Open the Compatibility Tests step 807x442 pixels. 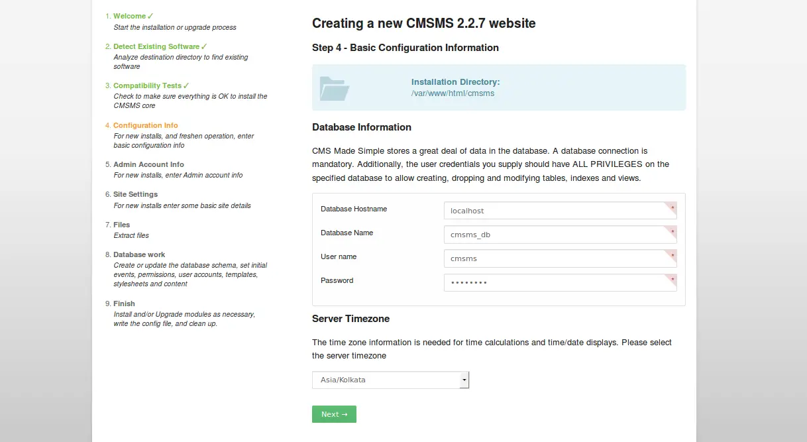point(147,85)
